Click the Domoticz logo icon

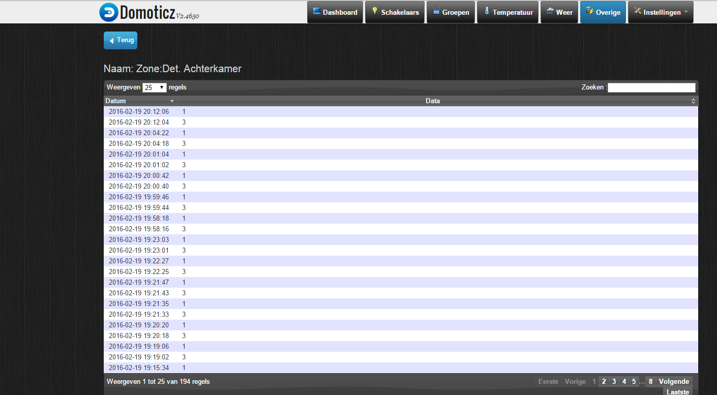click(x=108, y=12)
